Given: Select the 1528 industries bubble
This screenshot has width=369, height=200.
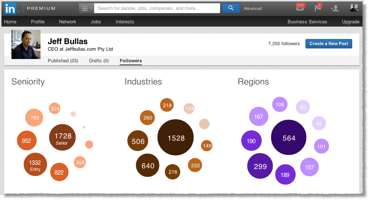Looking at the screenshot, I should pyautogui.click(x=176, y=137).
